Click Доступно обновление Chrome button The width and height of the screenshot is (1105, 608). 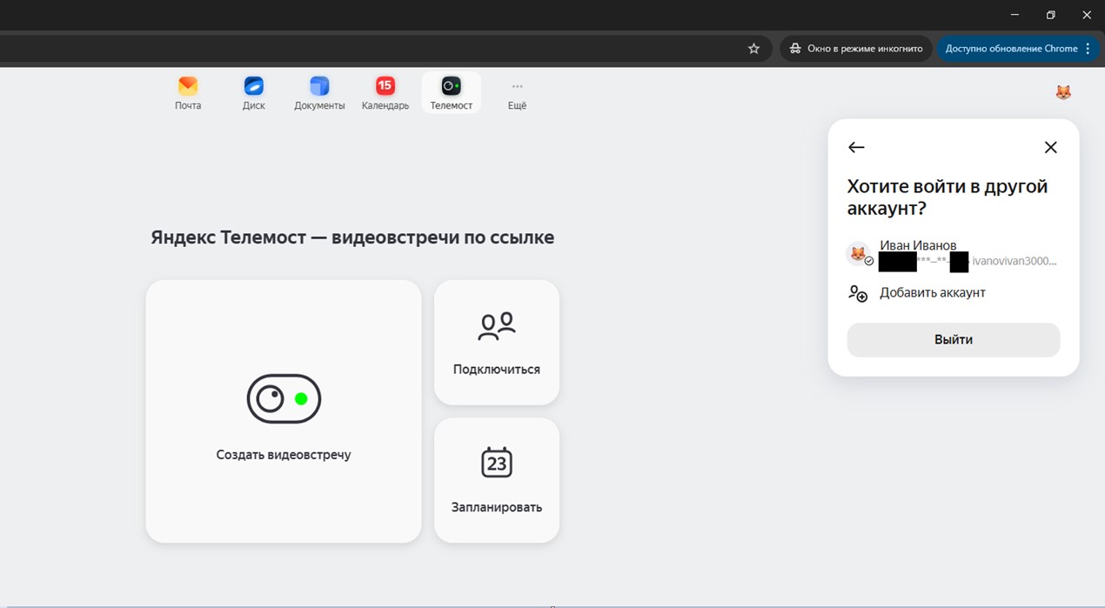(x=1011, y=49)
